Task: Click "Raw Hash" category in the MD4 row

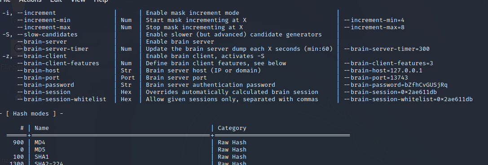Action: click(232, 142)
